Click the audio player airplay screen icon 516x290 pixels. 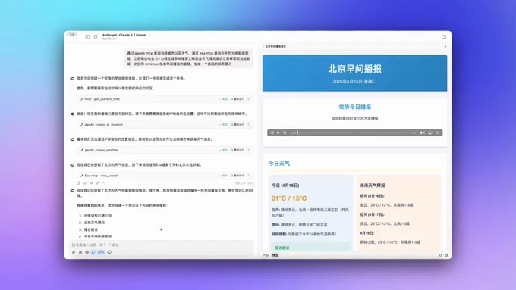click(430, 133)
